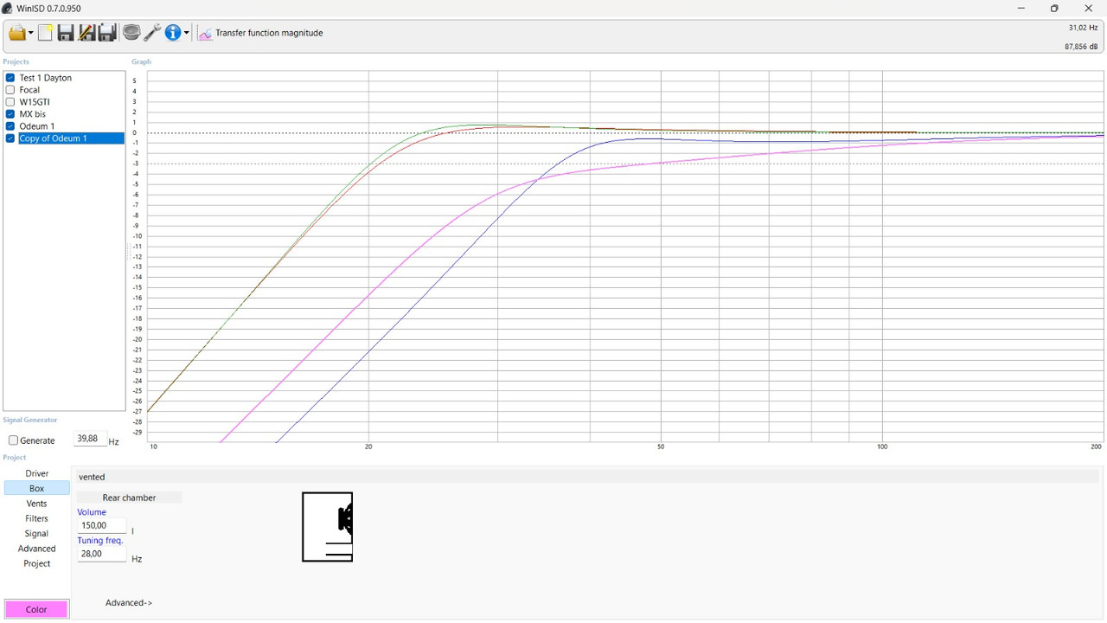The image size is (1107, 623).
Task: Create a new project with blank page icon
Action: [45, 33]
